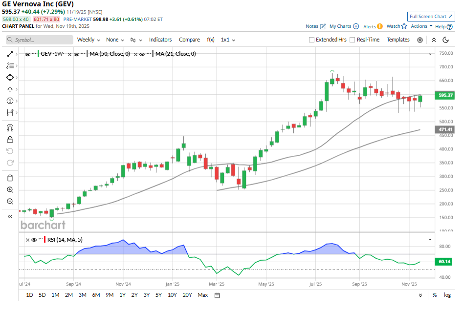Redo the chart action
The width and height of the screenshot is (464, 310).
pyautogui.click(x=10, y=163)
